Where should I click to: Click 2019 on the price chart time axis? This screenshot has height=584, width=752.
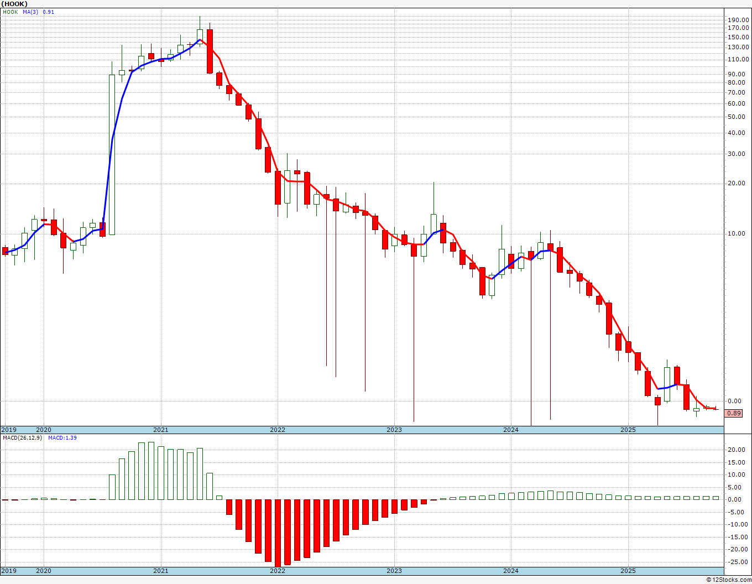click(x=9, y=430)
